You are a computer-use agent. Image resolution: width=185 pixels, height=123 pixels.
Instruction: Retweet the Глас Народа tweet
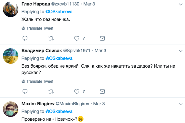tap(51, 38)
